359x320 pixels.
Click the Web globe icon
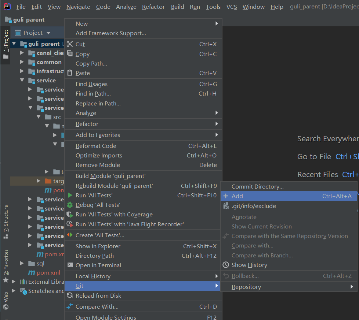point(6,307)
